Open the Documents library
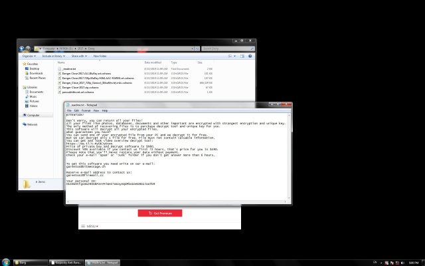 (34, 92)
